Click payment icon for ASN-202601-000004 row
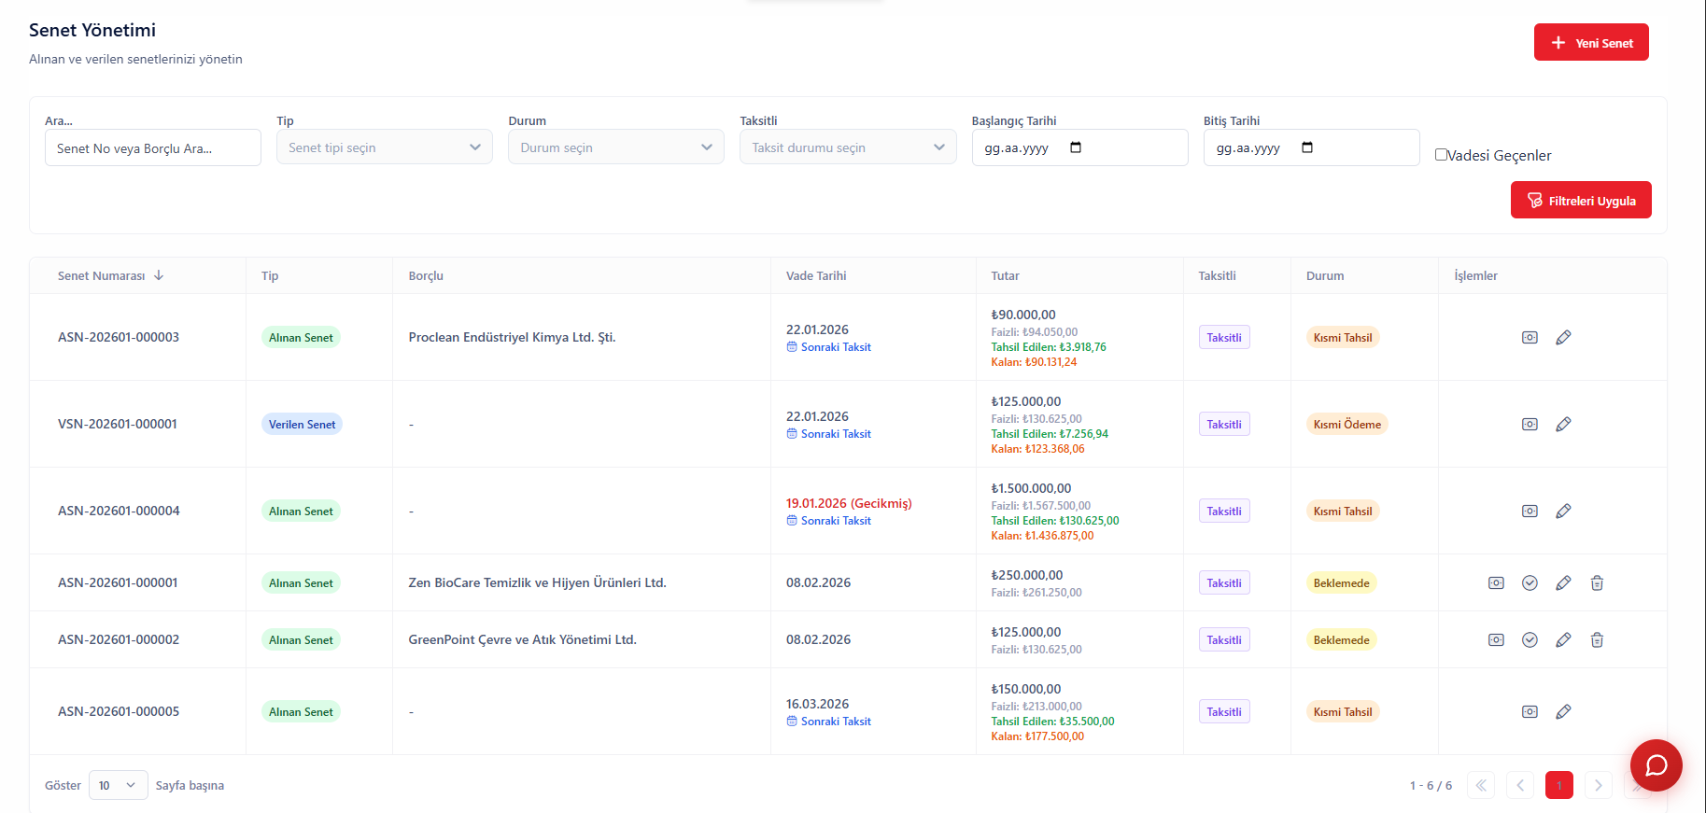The height and width of the screenshot is (813, 1706). pos(1530,511)
